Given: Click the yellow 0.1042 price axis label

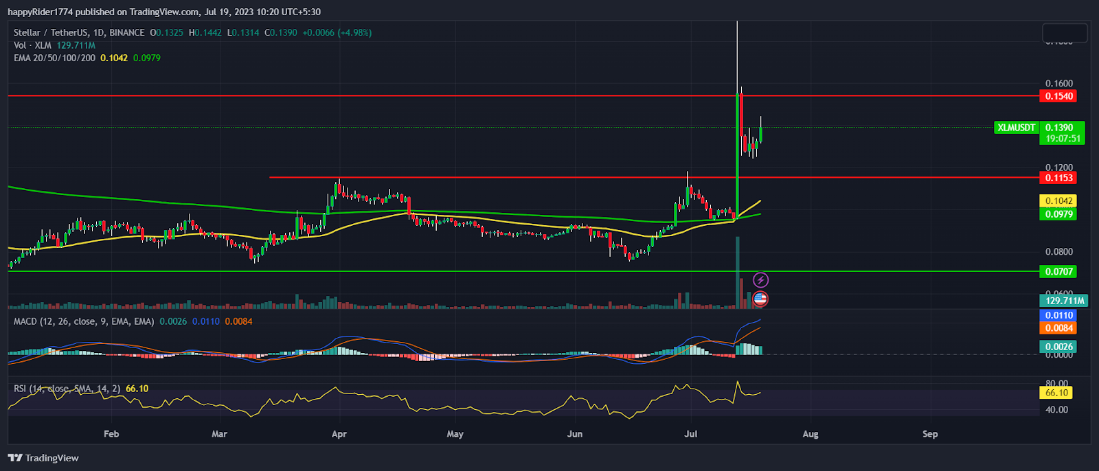Looking at the screenshot, I should click(1059, 201).
